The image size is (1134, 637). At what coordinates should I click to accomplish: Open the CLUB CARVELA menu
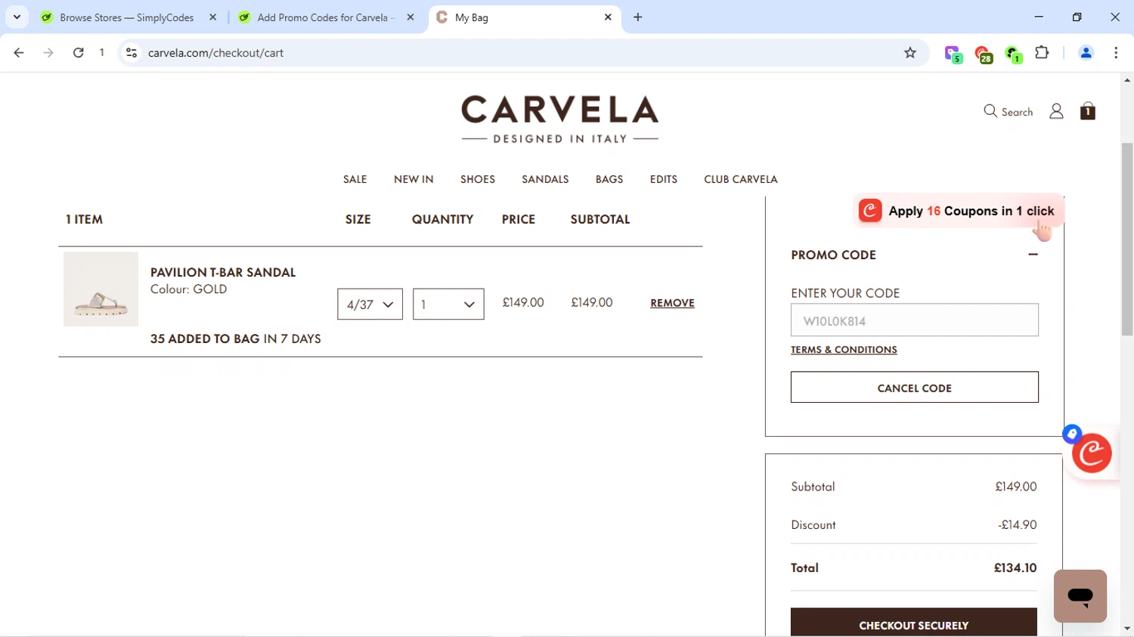[x=741, y=179]
